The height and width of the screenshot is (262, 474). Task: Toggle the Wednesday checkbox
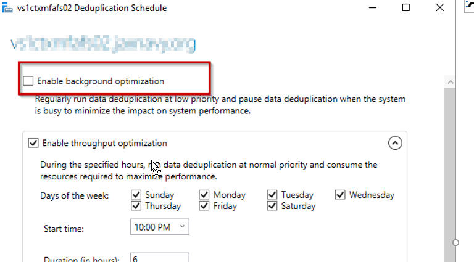coord(340,195)
